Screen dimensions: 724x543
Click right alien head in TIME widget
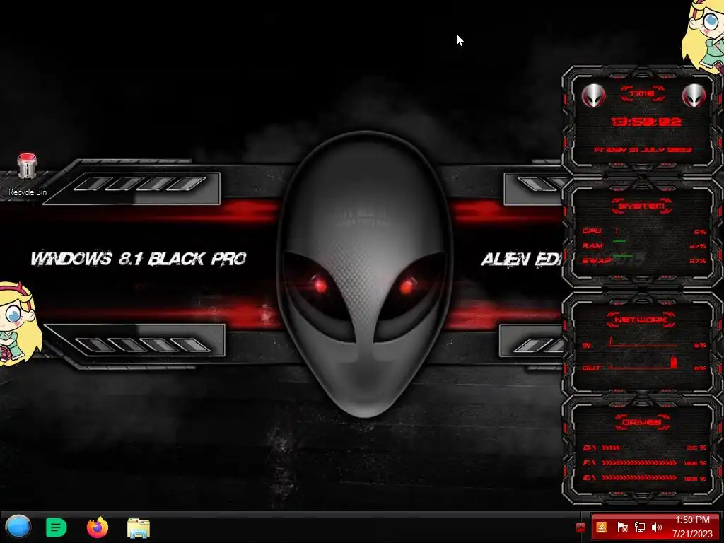[x=694, y=95]
